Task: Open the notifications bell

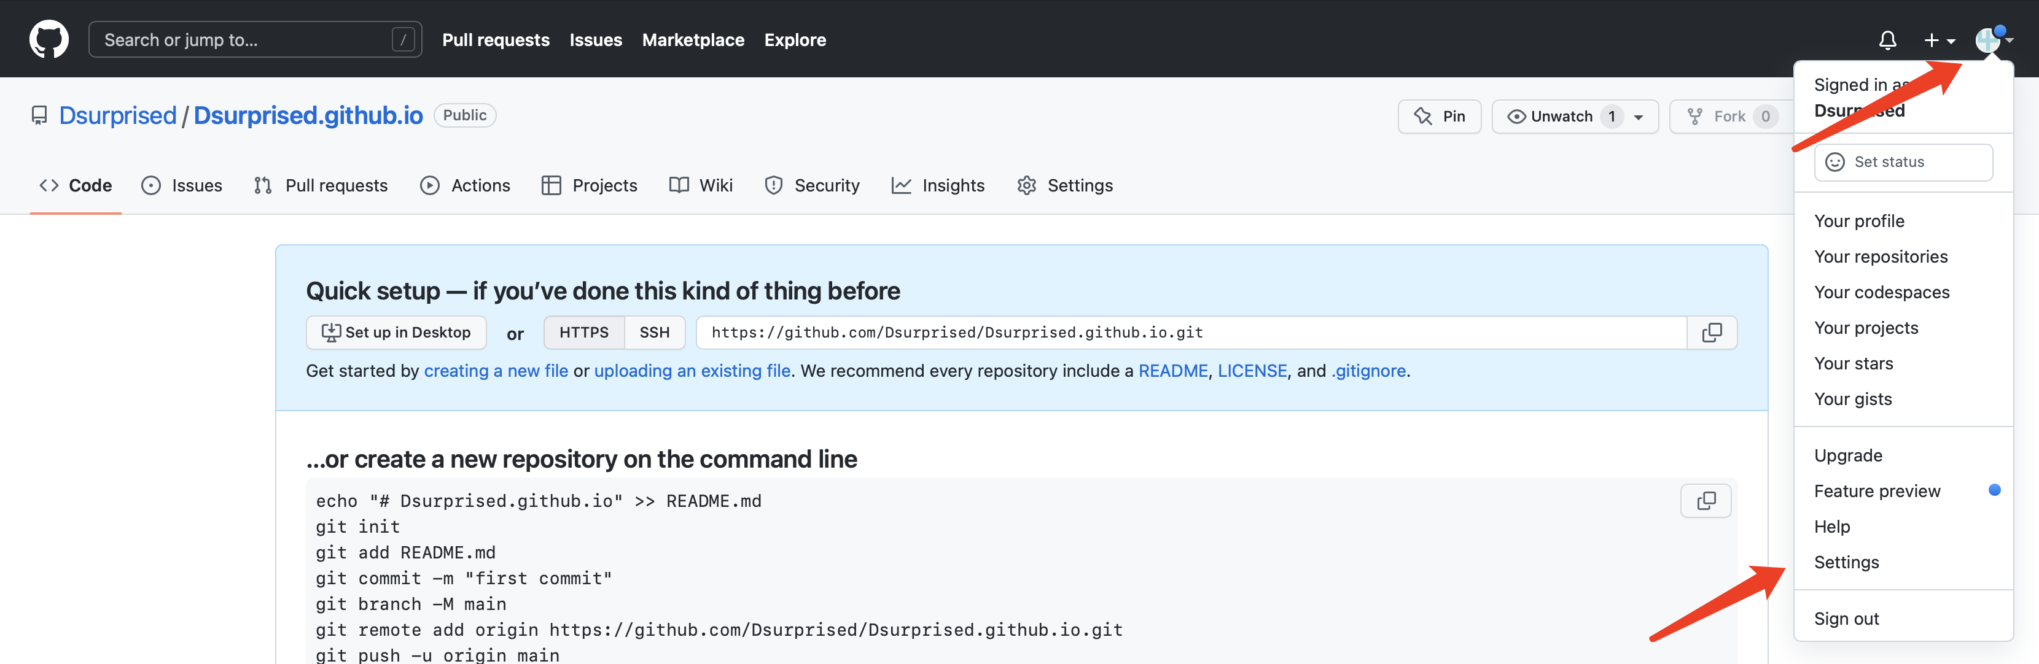Action: (1887, 39)
